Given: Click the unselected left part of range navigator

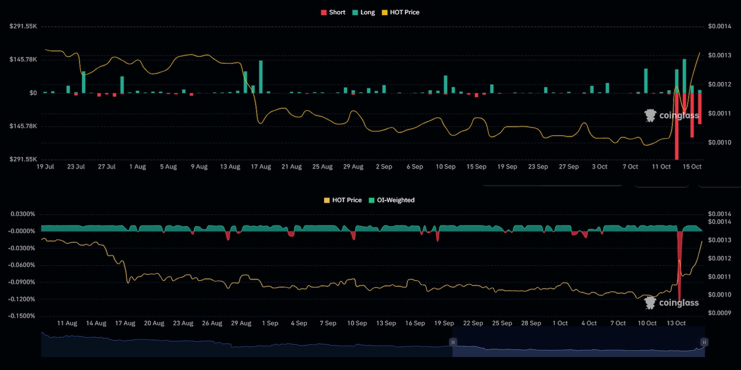Looking at the screenshot, I should [245, 345].
